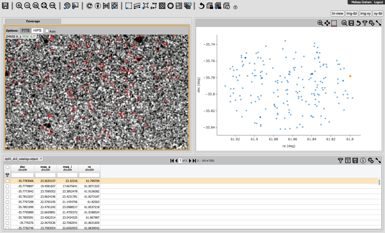The height and width of the screenshot is (233, 385).
Task: Select the distance ruler tool
Action: point(137,6)
